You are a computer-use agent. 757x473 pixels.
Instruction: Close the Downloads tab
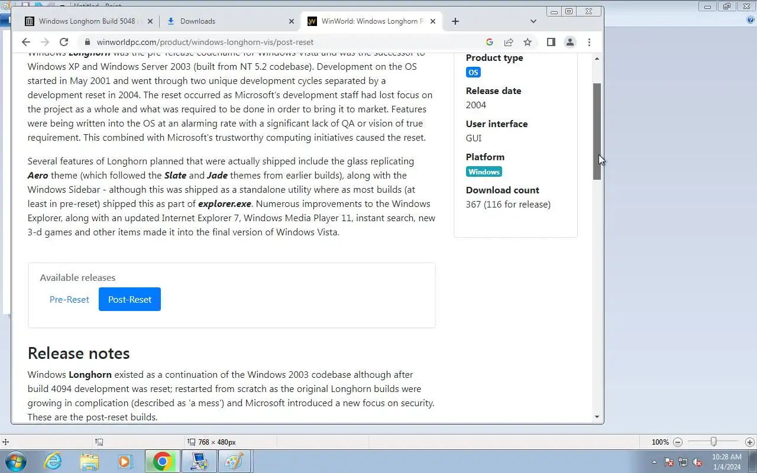(x=291, y=21)
